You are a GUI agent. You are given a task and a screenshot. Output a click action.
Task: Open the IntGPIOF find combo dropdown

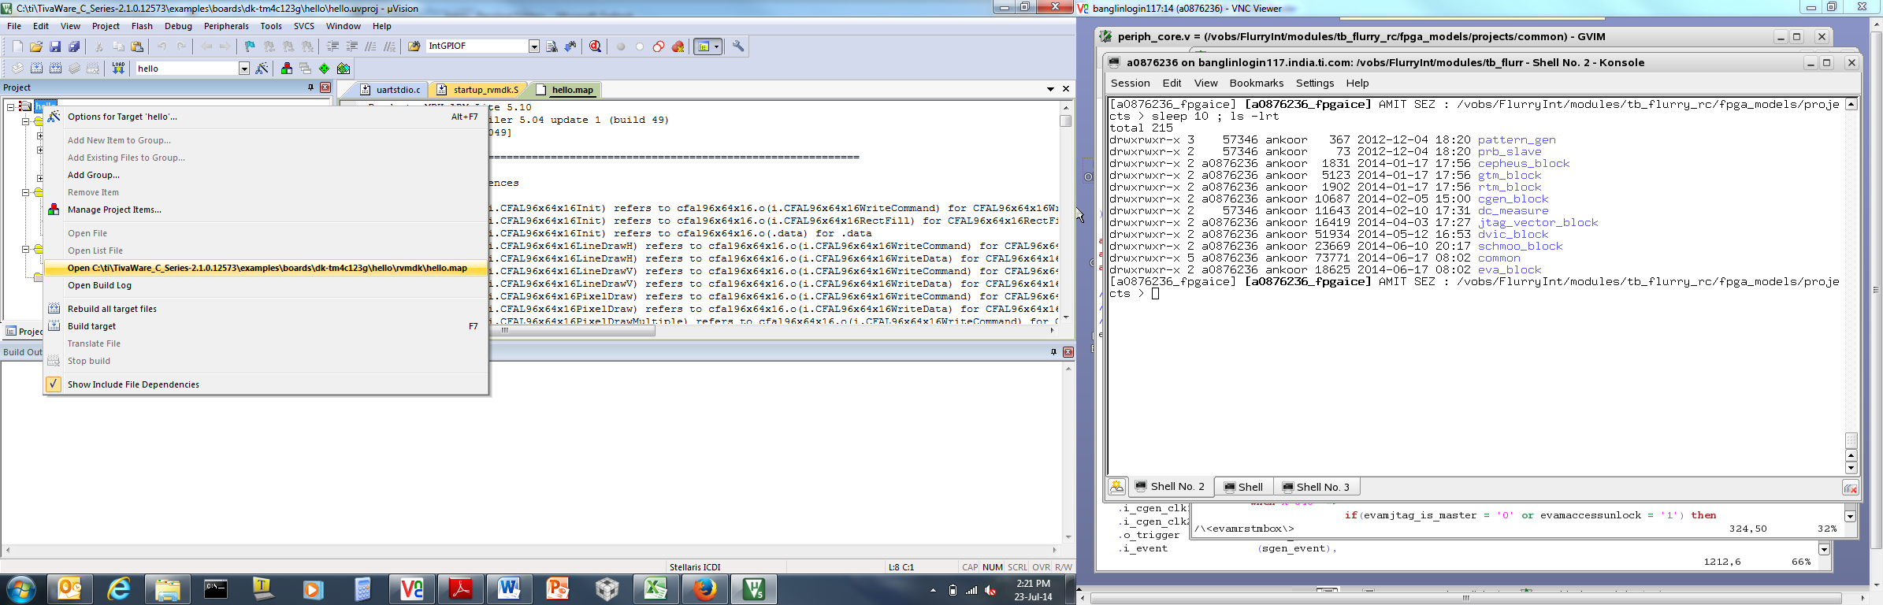(534, 46)
